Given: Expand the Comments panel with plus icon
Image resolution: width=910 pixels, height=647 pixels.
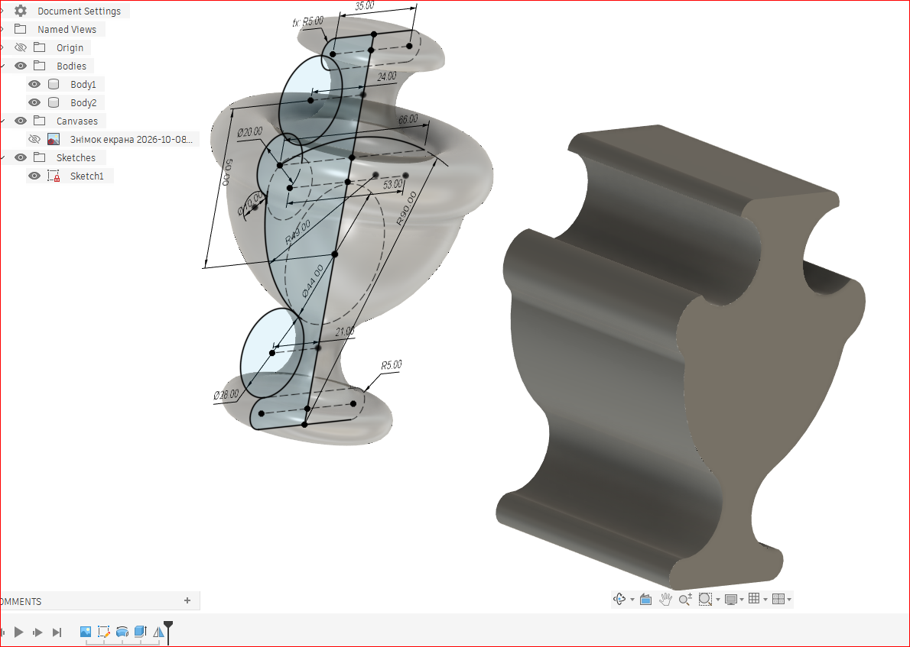Looking at the screenshot, I should point(187,600).
